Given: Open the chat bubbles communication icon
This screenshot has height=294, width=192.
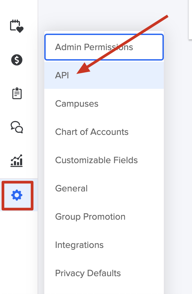Looking at the screenshot, I should click(x=17, y=127).
